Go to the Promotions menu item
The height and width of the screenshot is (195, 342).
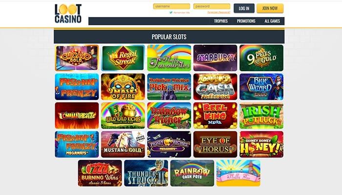pyautogui.click(x=246, y=21)
